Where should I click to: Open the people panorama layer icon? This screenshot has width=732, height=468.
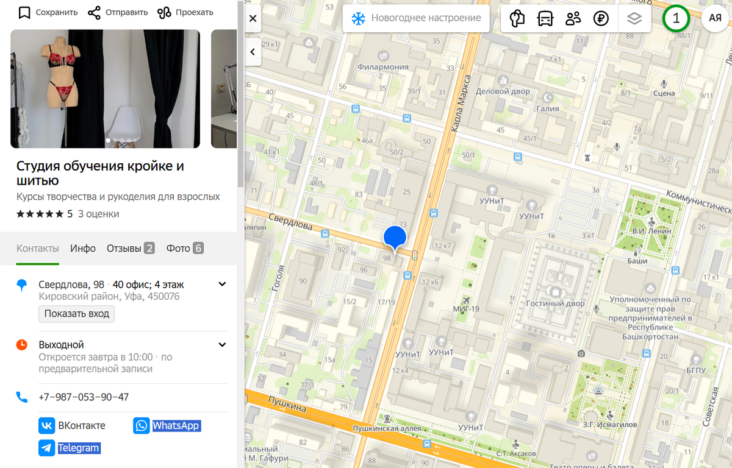point(573,18)
